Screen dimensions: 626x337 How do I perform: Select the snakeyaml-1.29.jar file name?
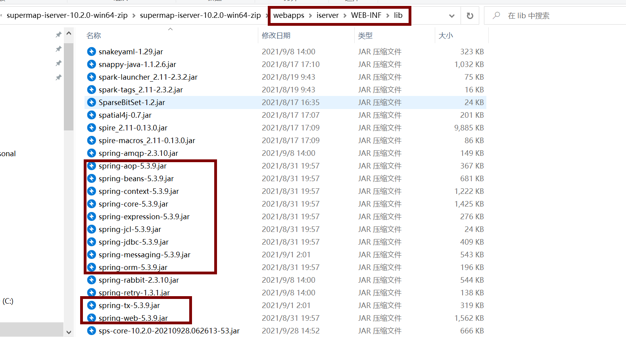[131, 52]
